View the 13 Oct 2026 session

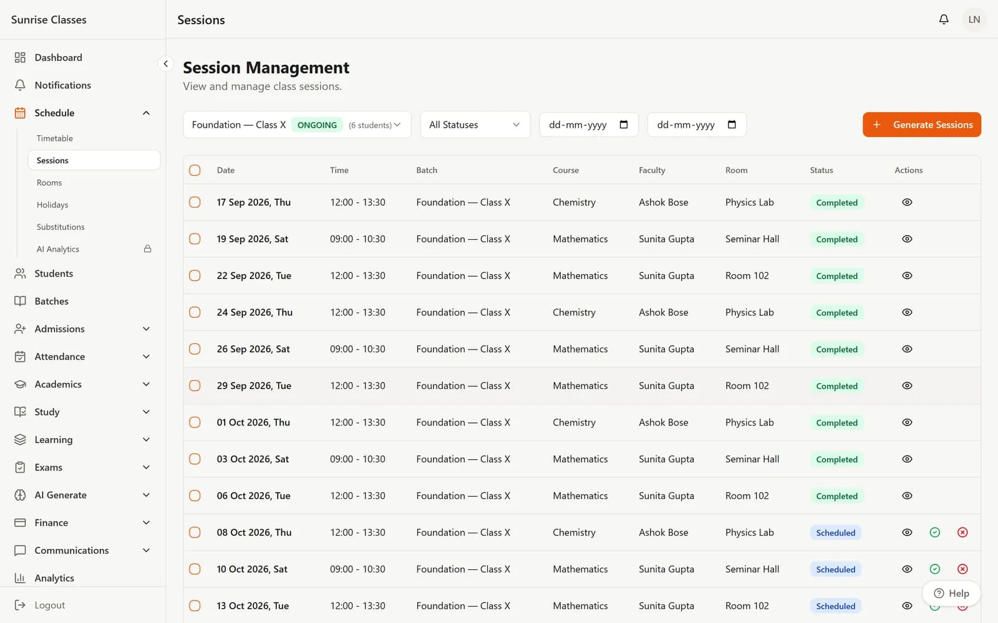point(907,606)
